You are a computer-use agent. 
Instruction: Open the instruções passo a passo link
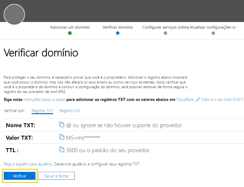(x=44, y=99)
